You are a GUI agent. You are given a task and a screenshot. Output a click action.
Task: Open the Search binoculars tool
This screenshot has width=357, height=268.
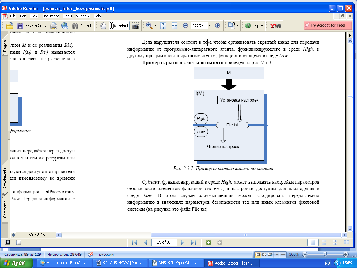82,26
